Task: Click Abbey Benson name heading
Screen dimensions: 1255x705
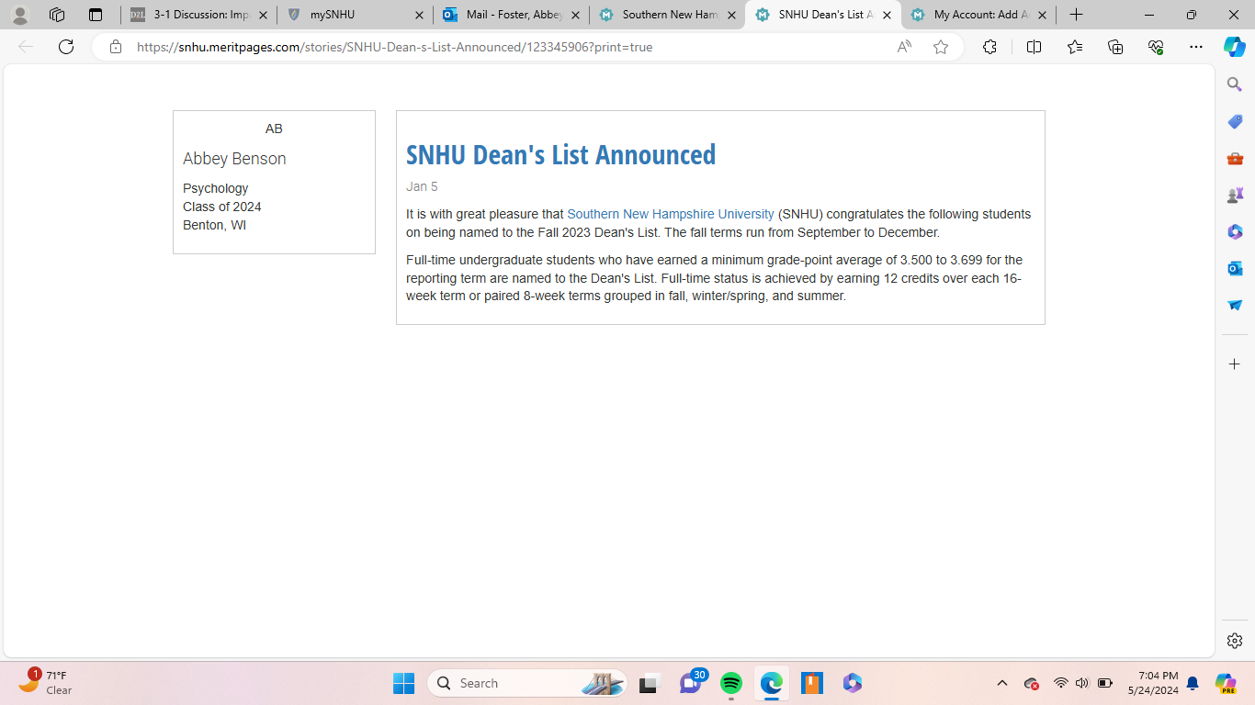Action: click(234, 159)
